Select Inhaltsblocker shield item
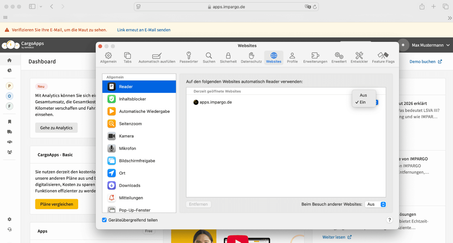This screenshot has width=453, height=243. [139, 99]
